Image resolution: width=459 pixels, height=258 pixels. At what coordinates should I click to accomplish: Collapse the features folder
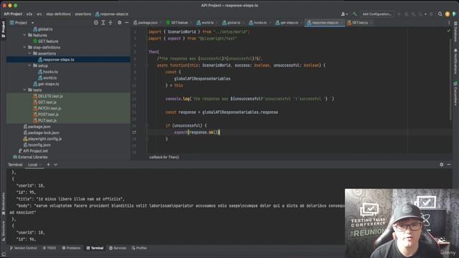pos(24,35)
